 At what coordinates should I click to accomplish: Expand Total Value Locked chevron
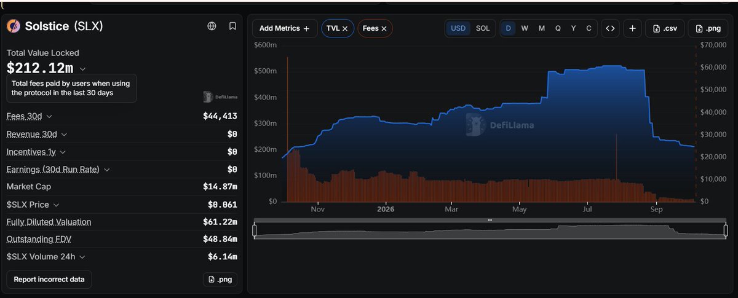(83, 69)
